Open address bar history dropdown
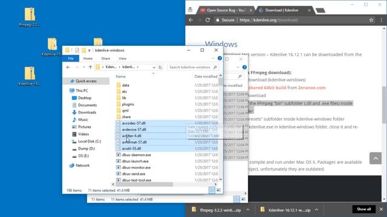 point(154,67)
